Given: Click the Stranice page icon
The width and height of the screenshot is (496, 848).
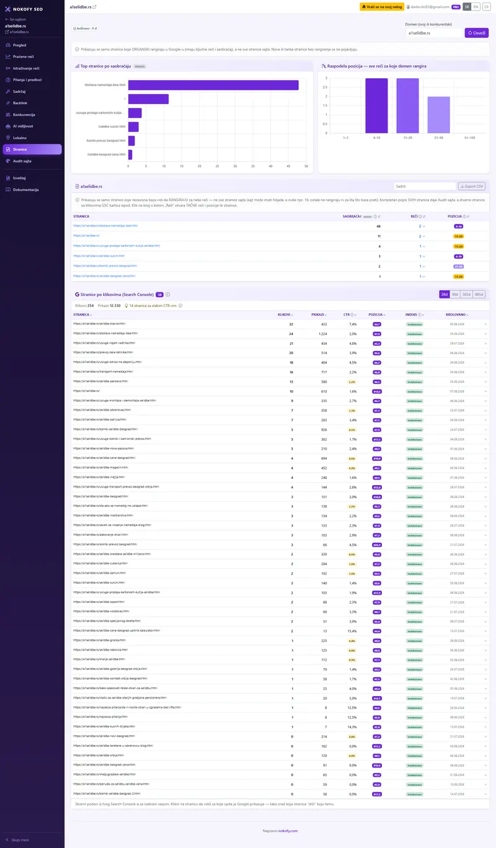Looking at the screenshot, I should click(x=7, y=150).
